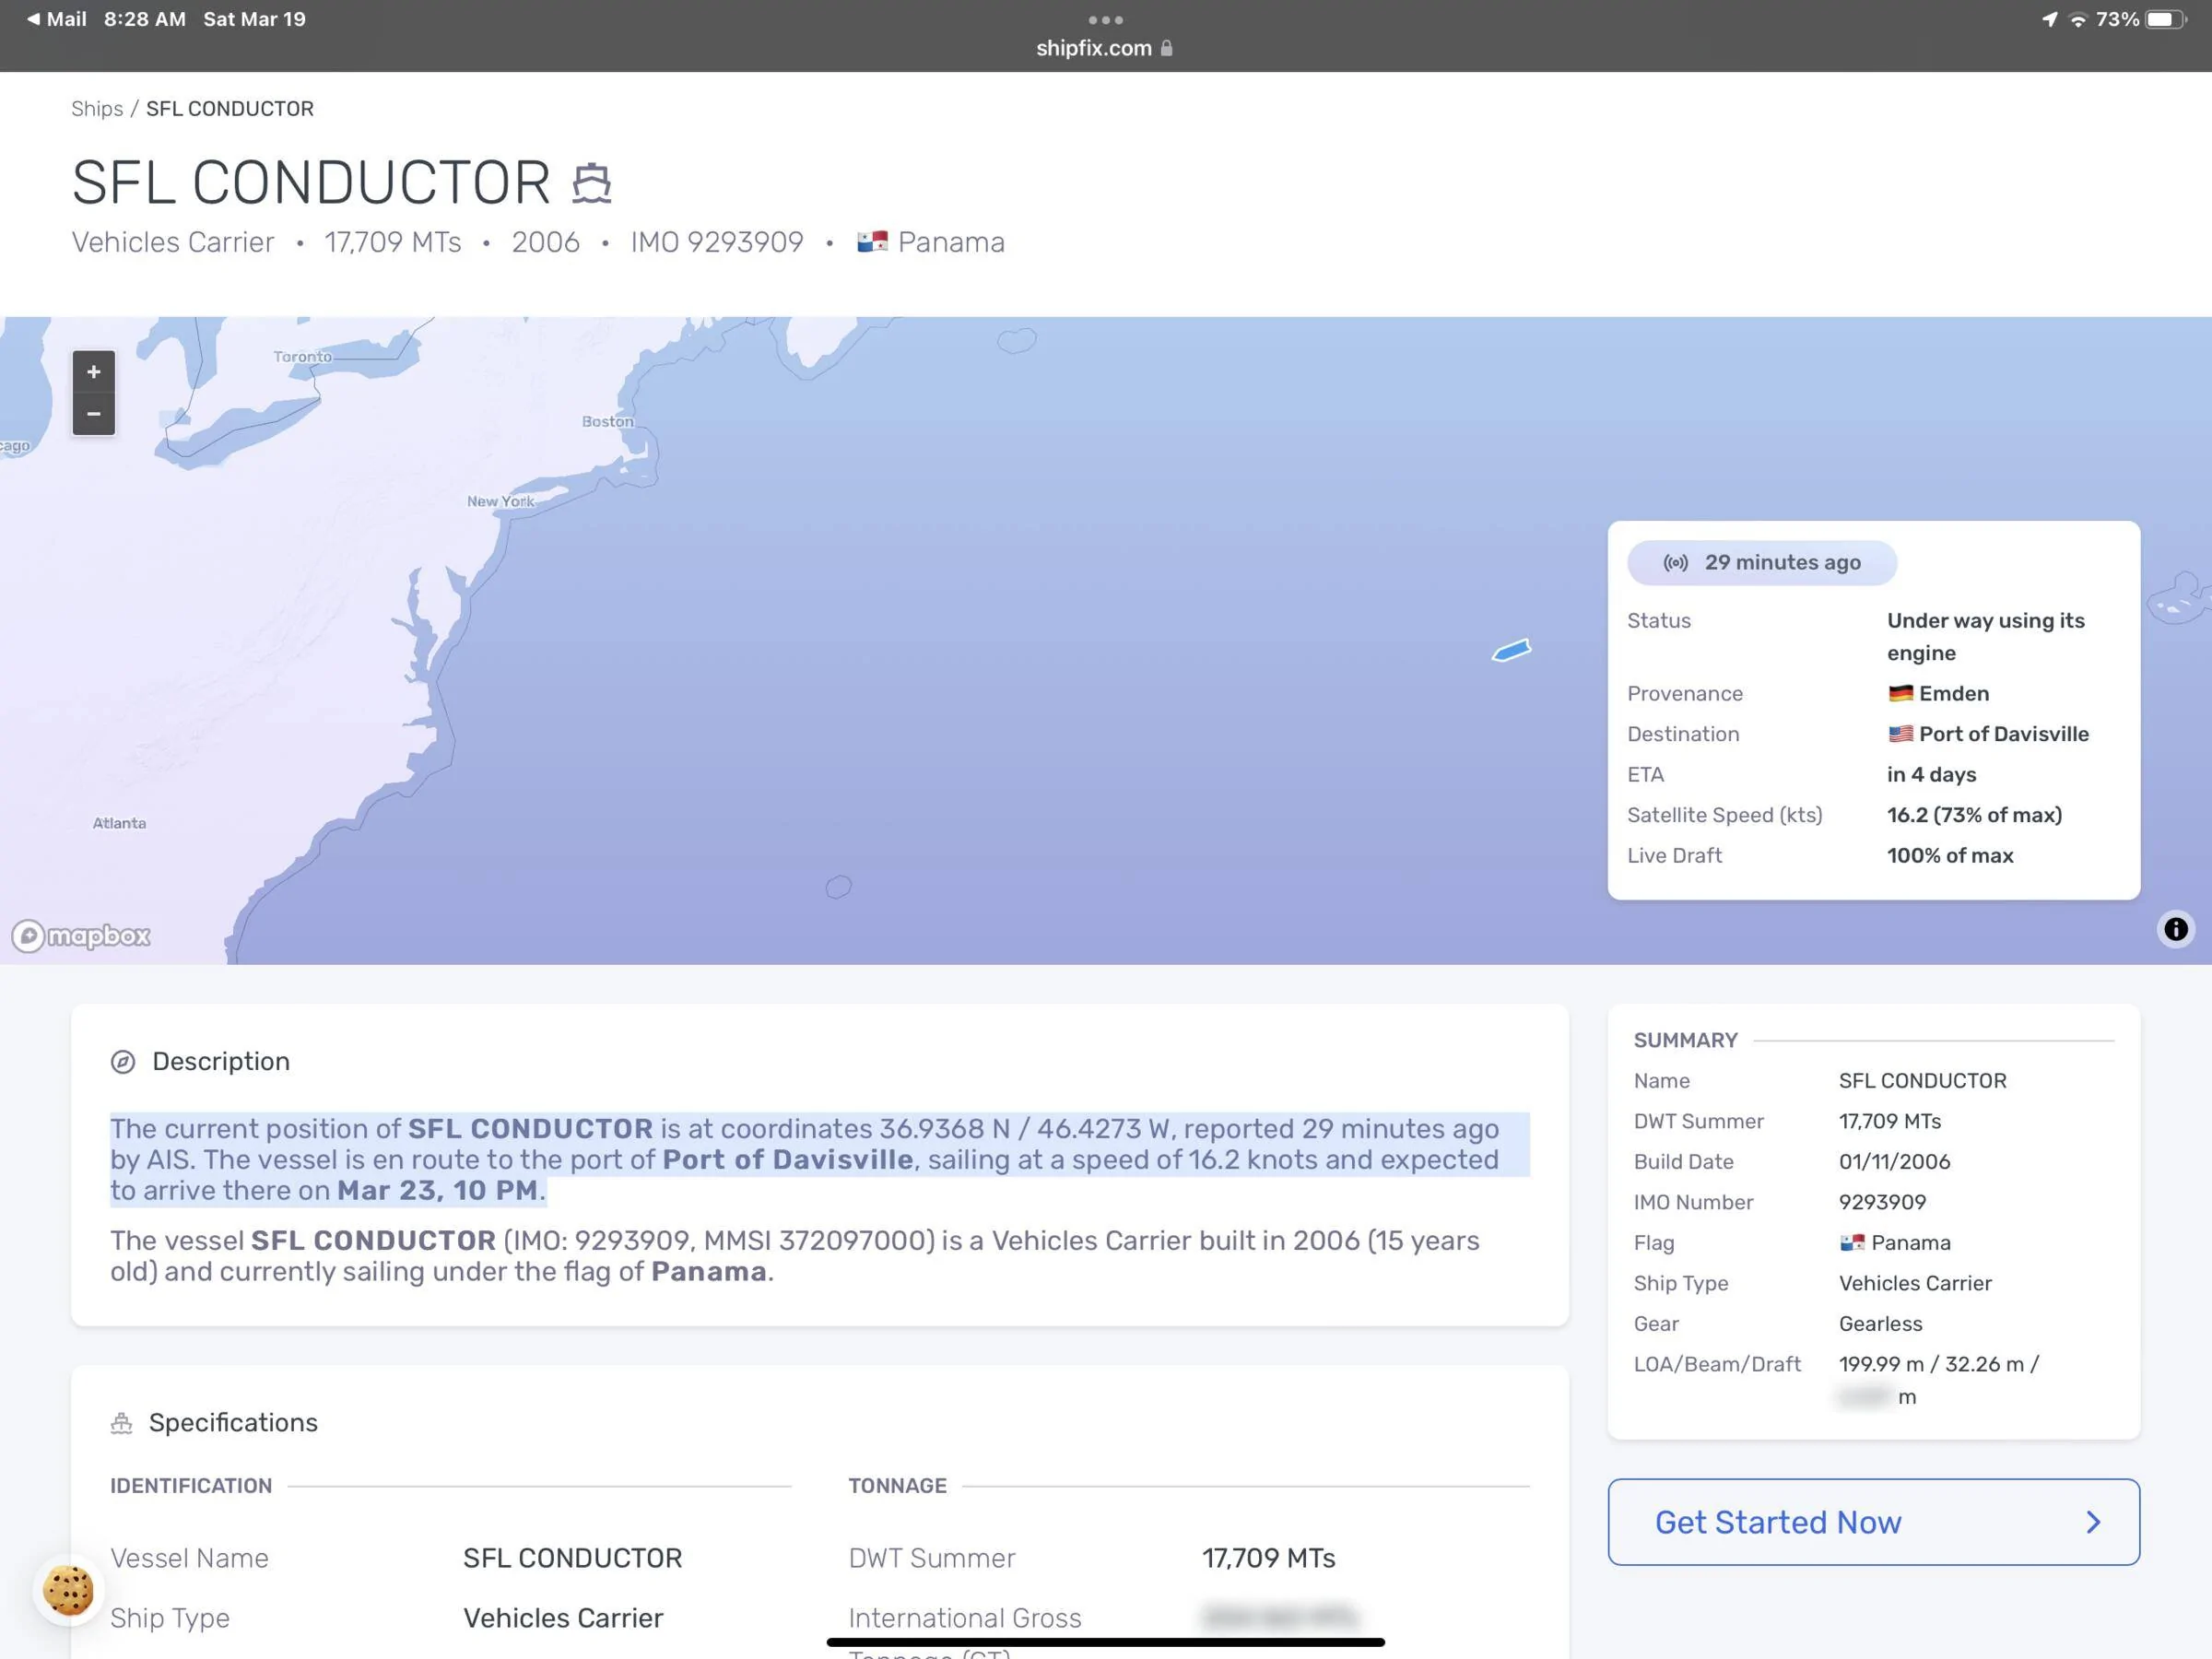Click the New York label on the map
Screen dimensions: 2212x1659
pyautogui.click(x=500, y=501)
